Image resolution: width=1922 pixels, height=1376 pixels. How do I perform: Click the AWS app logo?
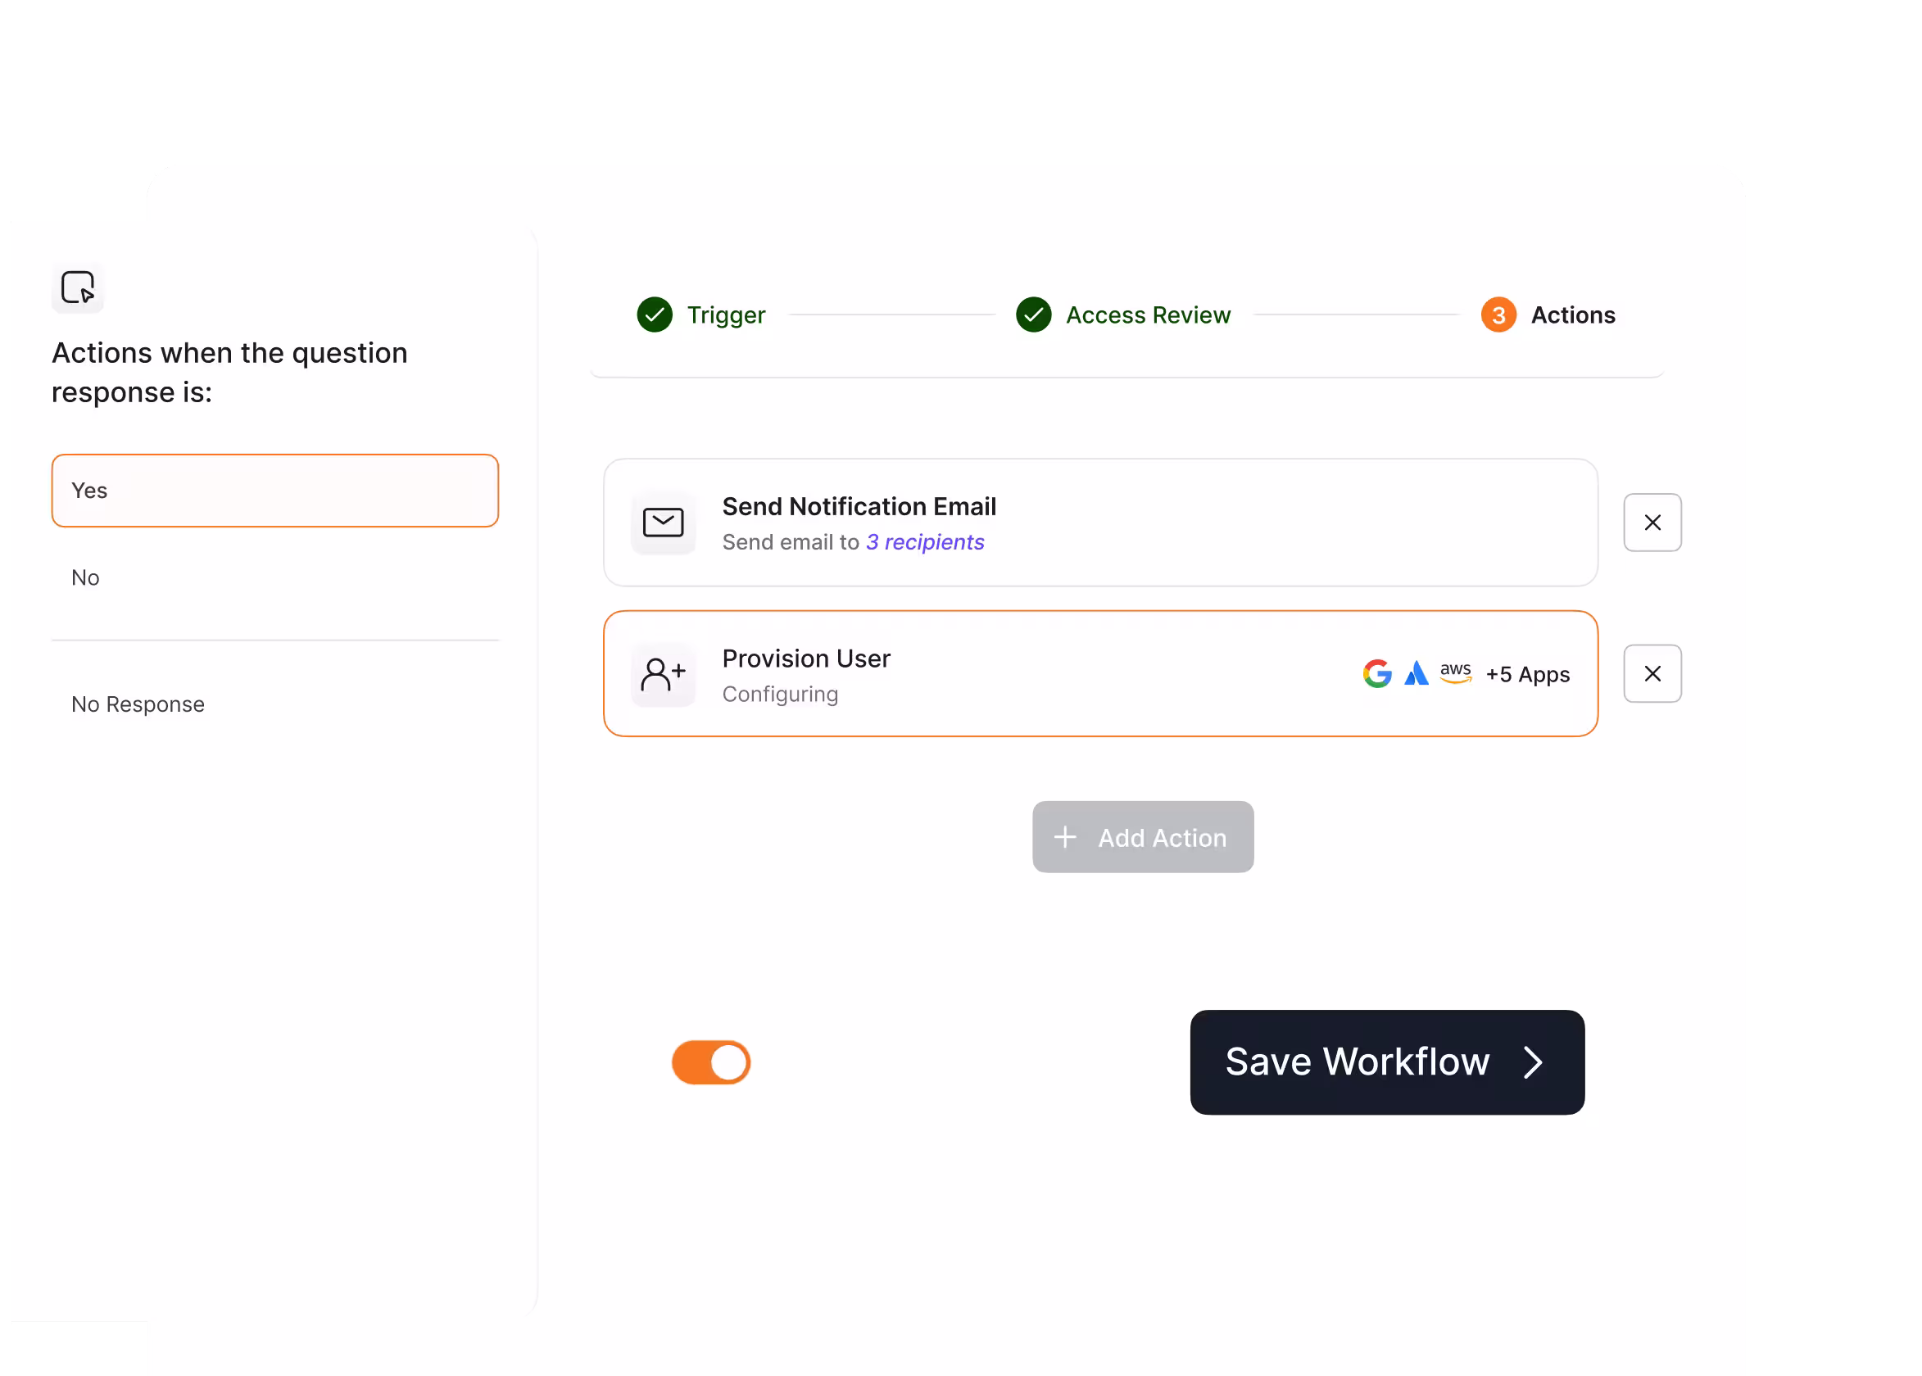1455,673
